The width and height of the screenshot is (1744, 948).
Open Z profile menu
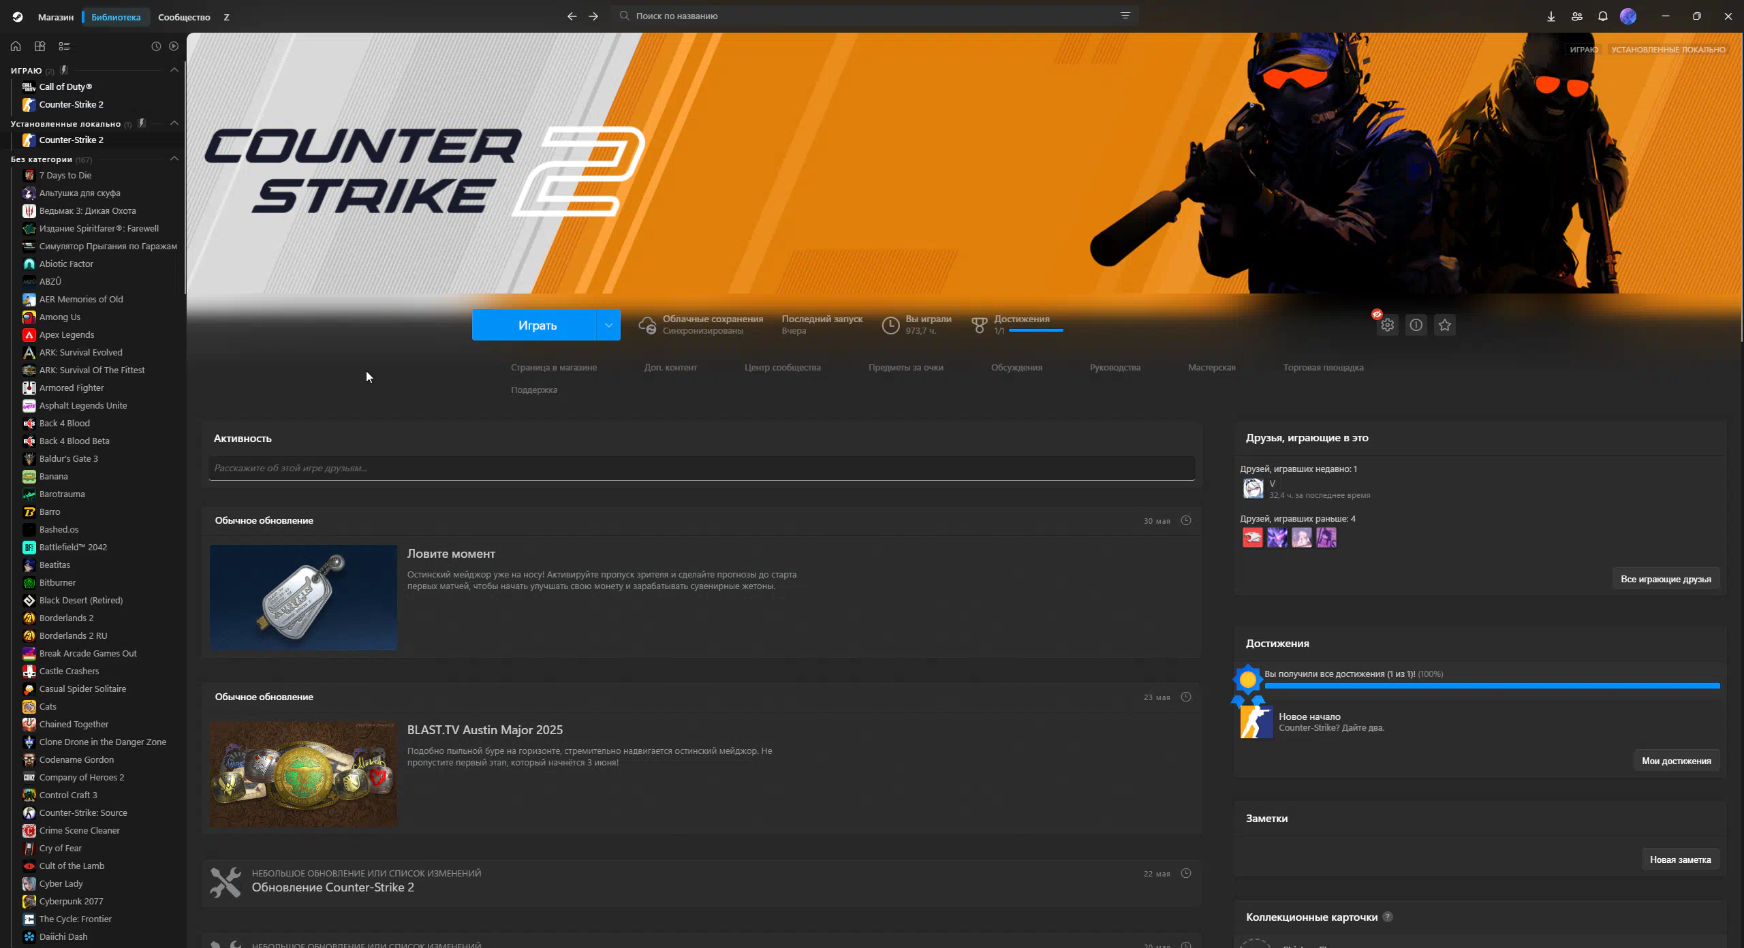(226, 17)
